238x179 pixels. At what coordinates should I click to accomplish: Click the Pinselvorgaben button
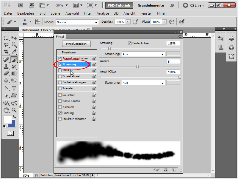pos(76,44)
